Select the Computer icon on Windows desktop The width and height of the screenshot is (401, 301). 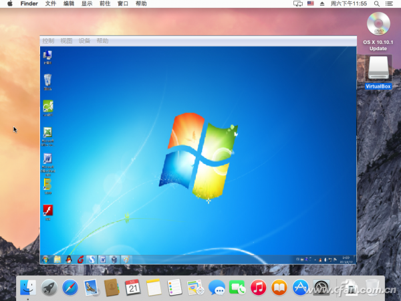(x=47, y=58)
